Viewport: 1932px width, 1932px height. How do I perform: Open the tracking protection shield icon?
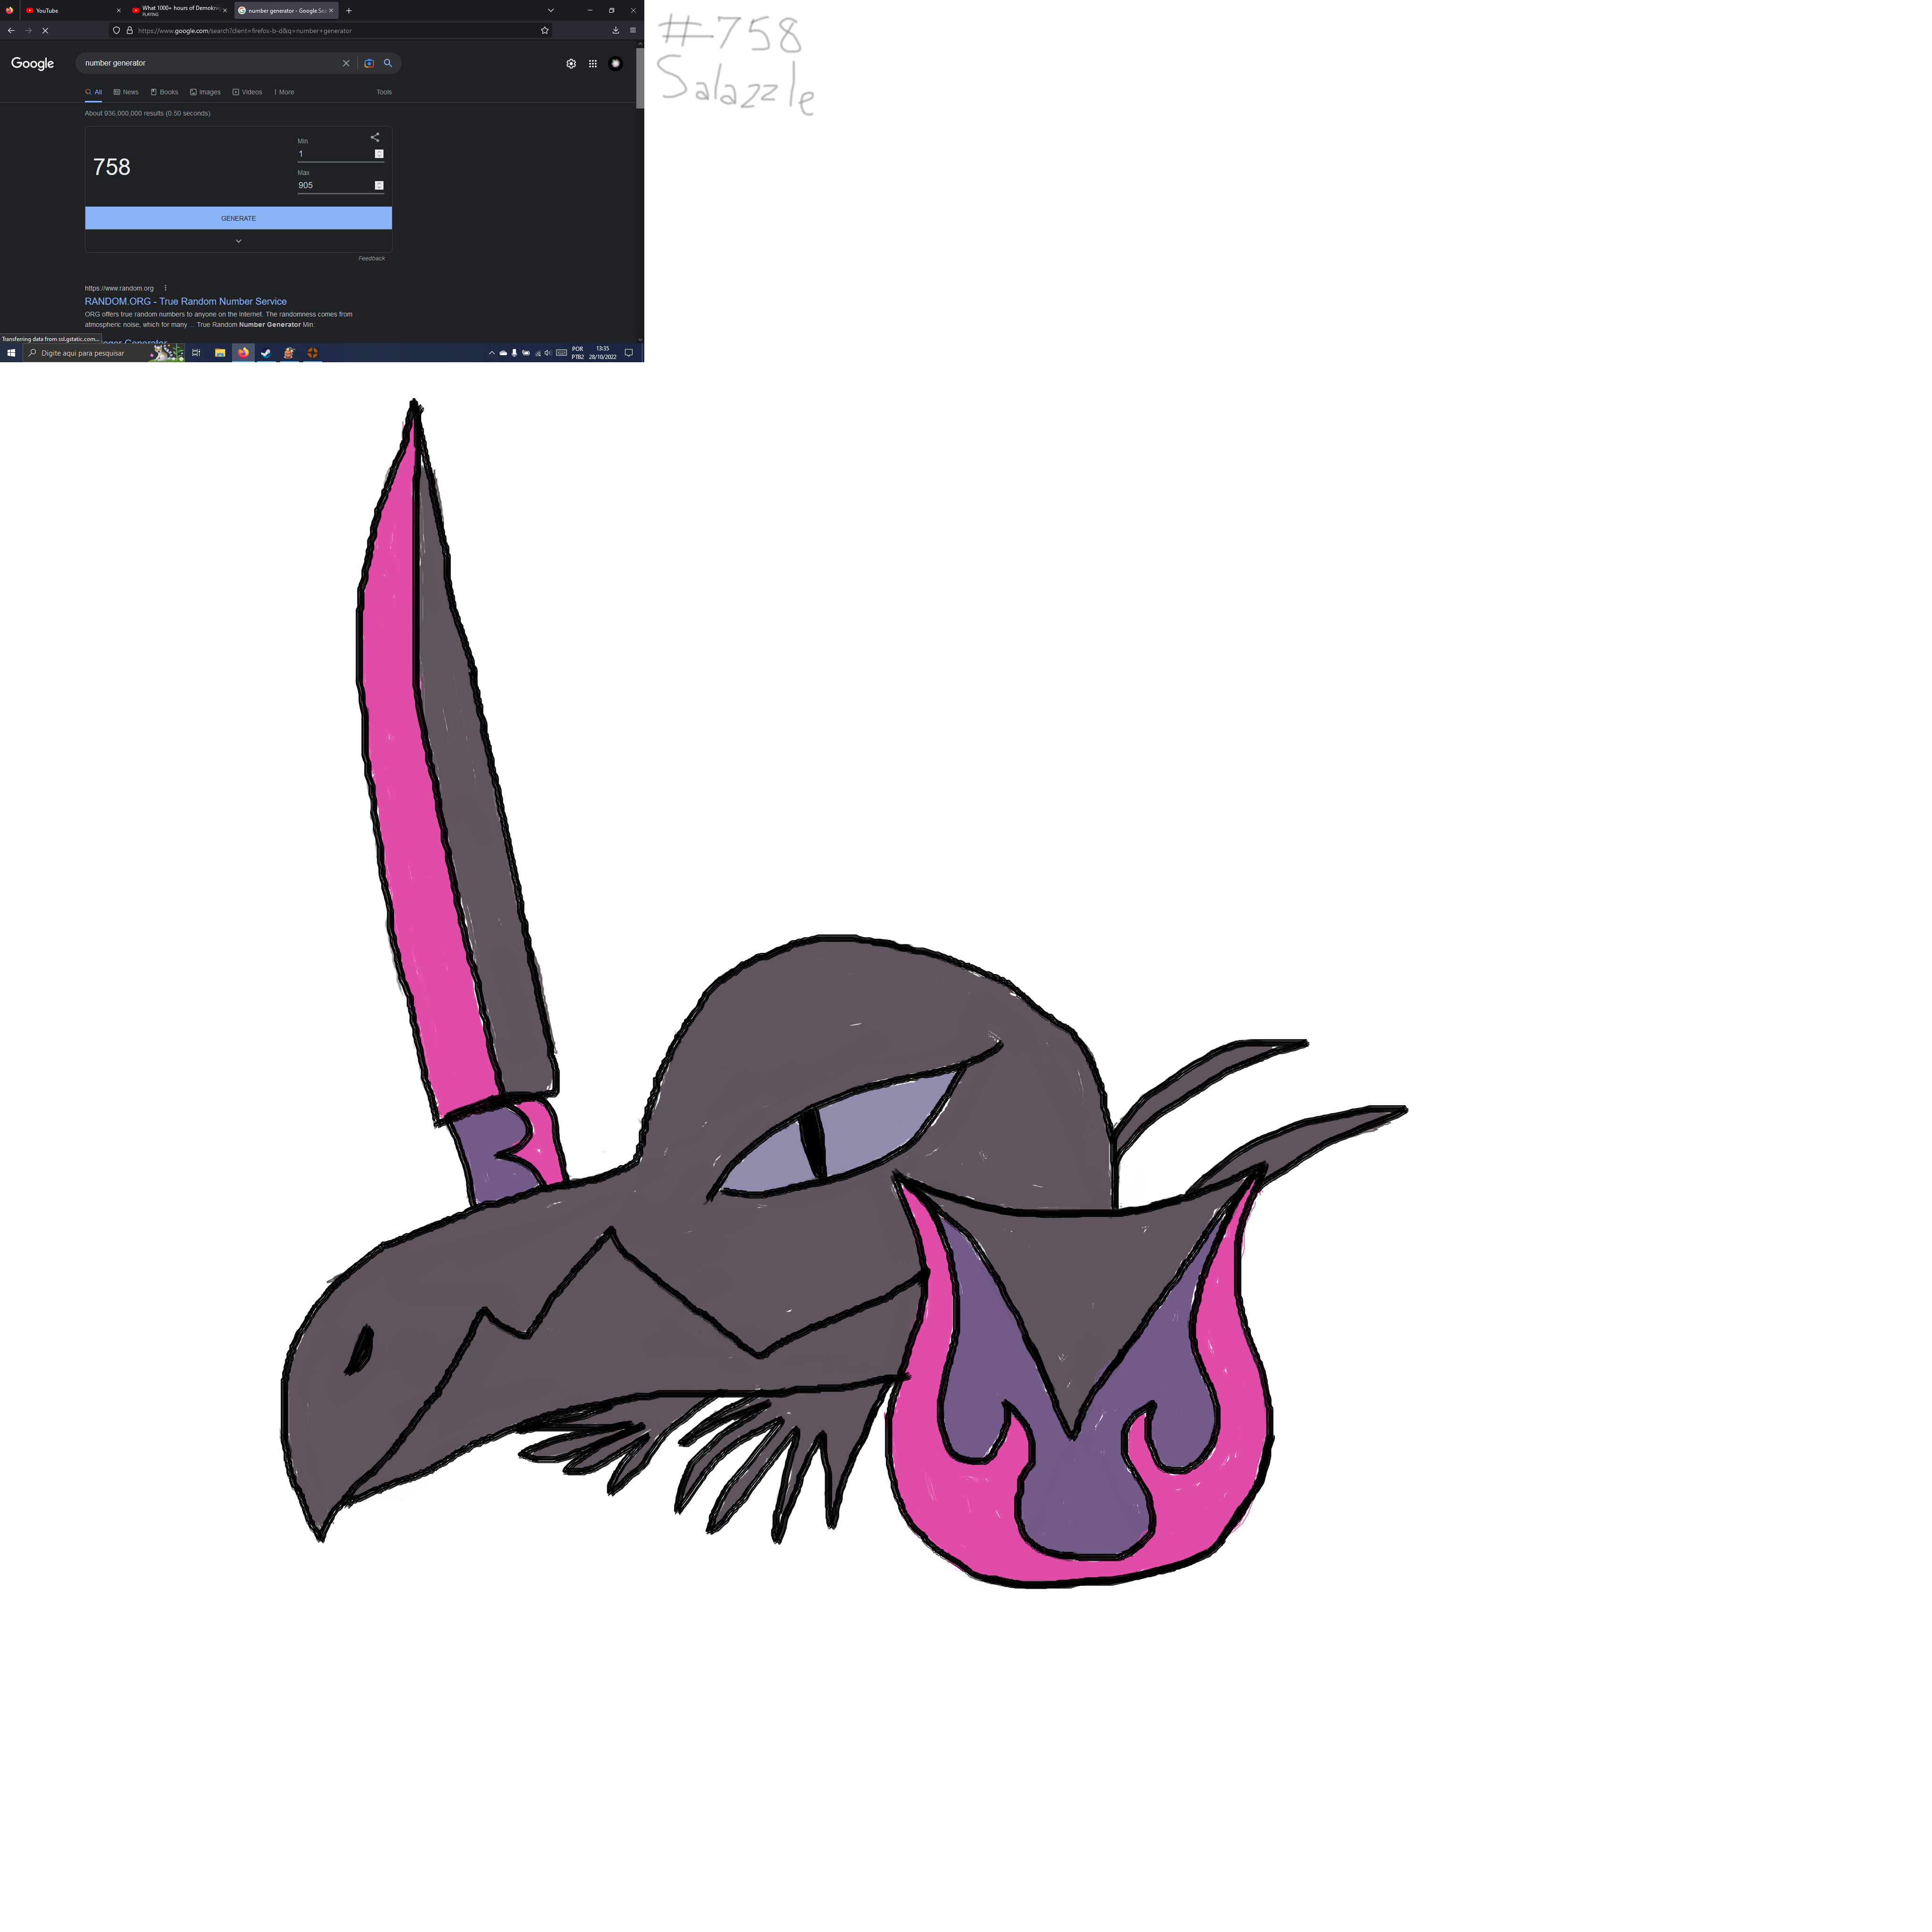[117, 30]
